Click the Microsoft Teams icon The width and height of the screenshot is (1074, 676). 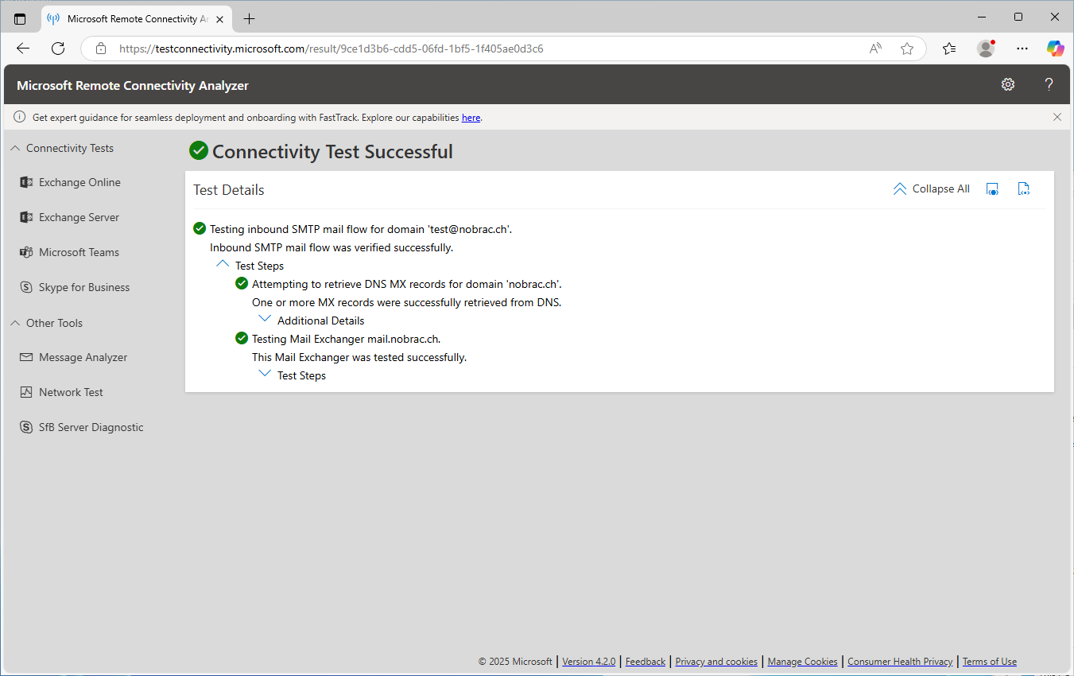coord(26,252)
